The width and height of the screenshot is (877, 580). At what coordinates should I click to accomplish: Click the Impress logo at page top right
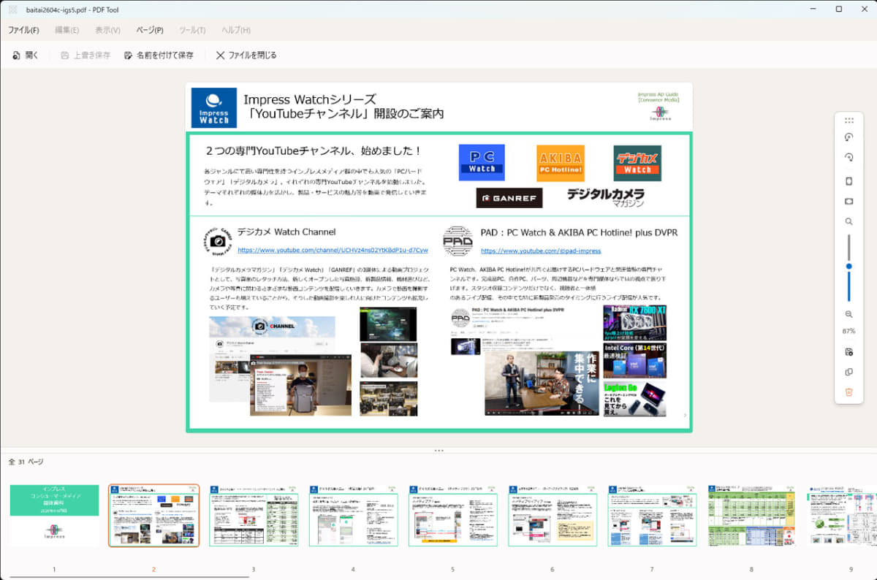click(660, 112)
